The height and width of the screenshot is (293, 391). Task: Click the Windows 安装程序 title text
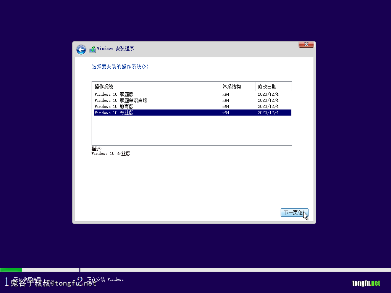tap(115, 49)
